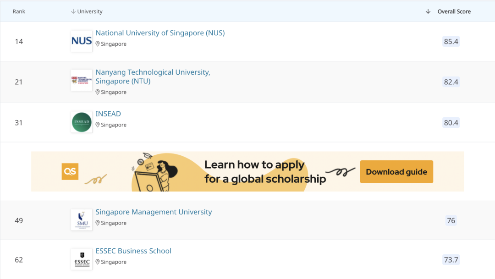Sort by Overall Score column arrow

[428, 11]
